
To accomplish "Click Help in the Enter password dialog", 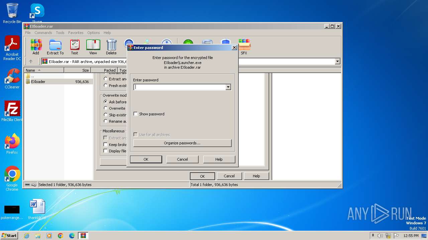I will 219,159.
